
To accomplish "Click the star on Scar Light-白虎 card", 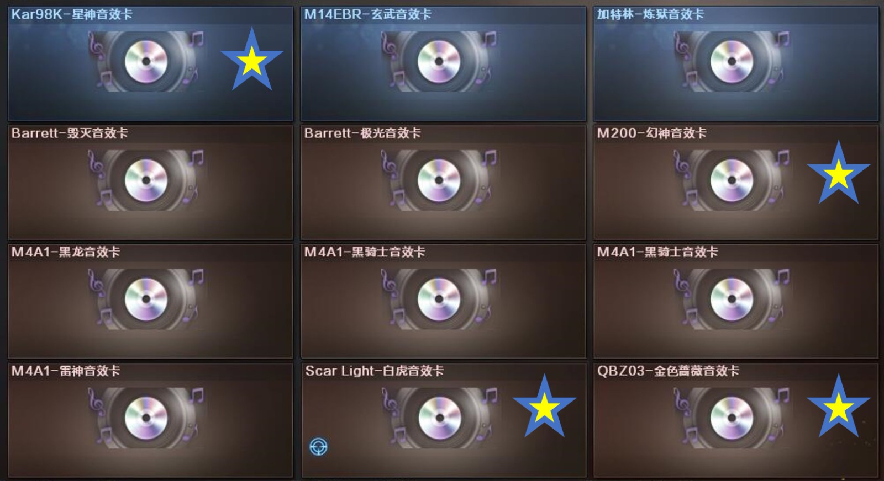I will click(545, 407).
